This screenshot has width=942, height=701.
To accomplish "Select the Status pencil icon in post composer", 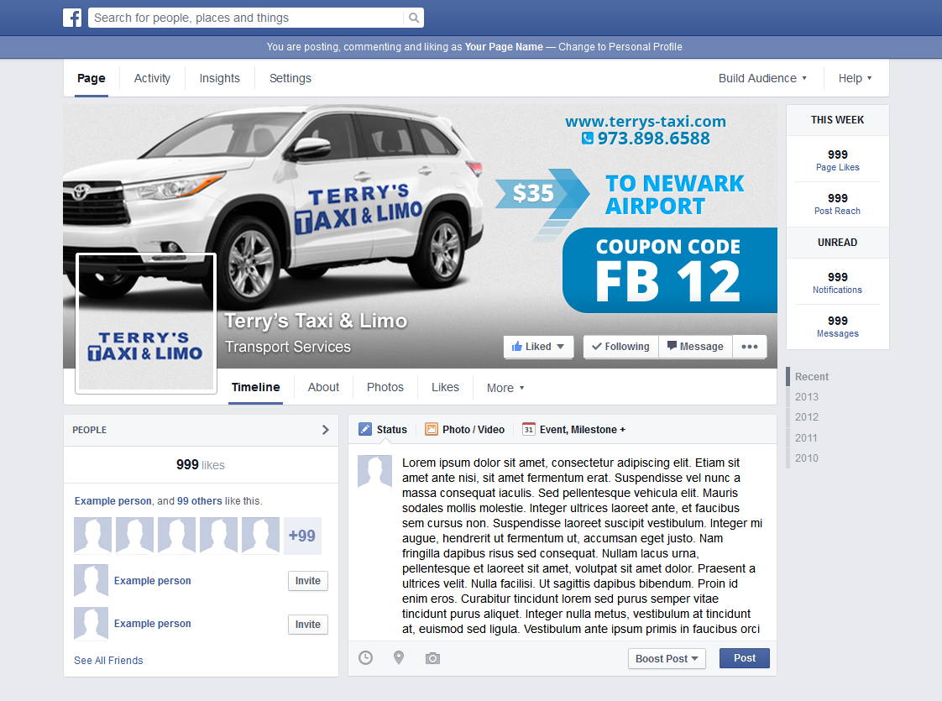I will click(x=364, y=429).
